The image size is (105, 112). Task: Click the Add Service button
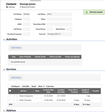(x=16, y=78)
